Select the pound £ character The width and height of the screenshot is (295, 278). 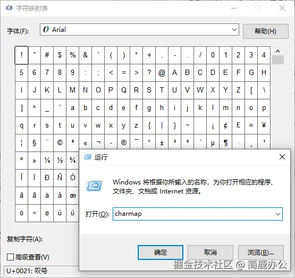pyautogui.click(x=238, y=125)
